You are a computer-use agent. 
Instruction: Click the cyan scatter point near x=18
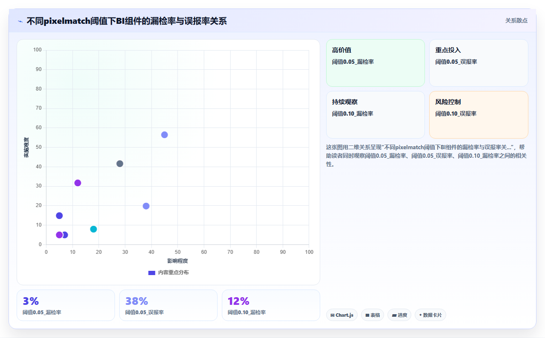pyautogui.click(x=94, y=229)
